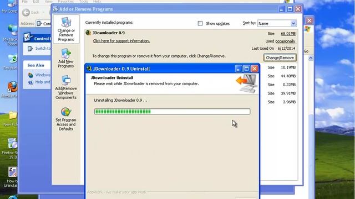Open Add New Programs sidebar icon
This screenshot has height=199, width=355.
tap(66, 58)
